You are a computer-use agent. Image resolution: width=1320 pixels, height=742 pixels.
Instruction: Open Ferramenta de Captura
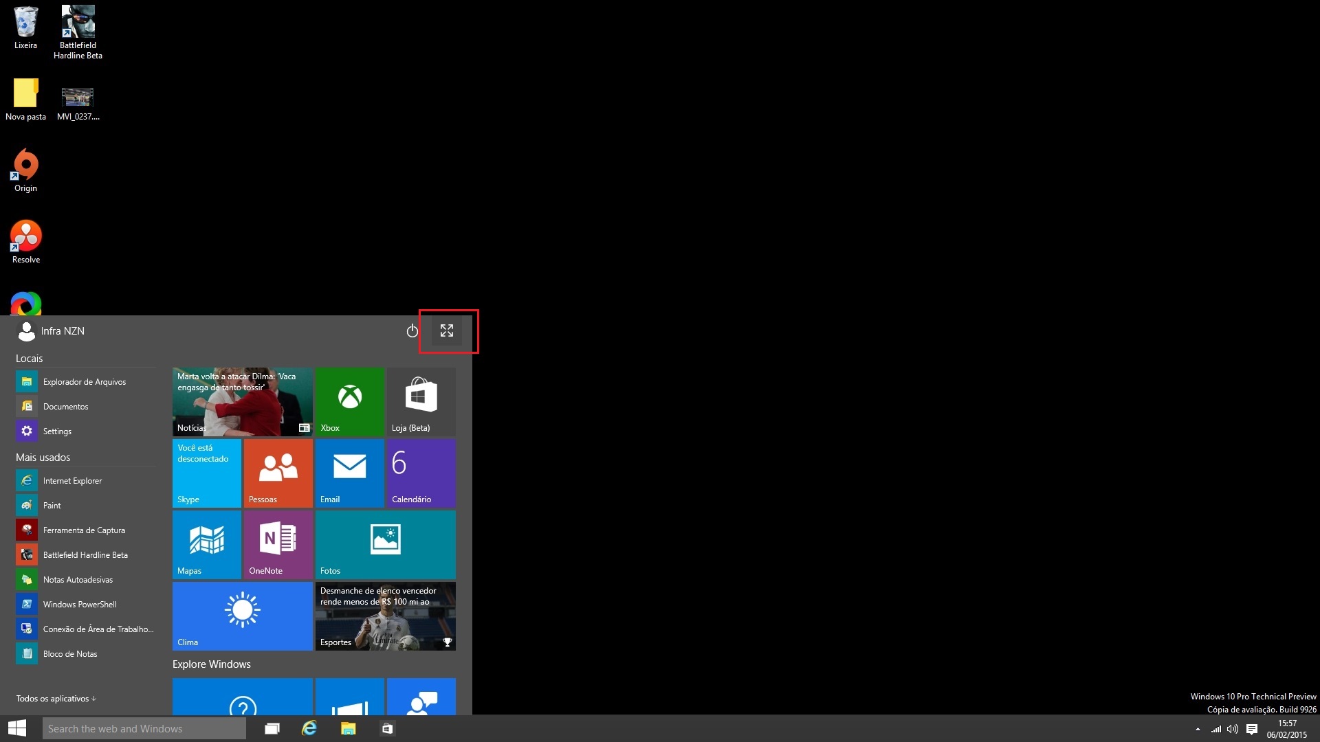click(x=85, y=530)
